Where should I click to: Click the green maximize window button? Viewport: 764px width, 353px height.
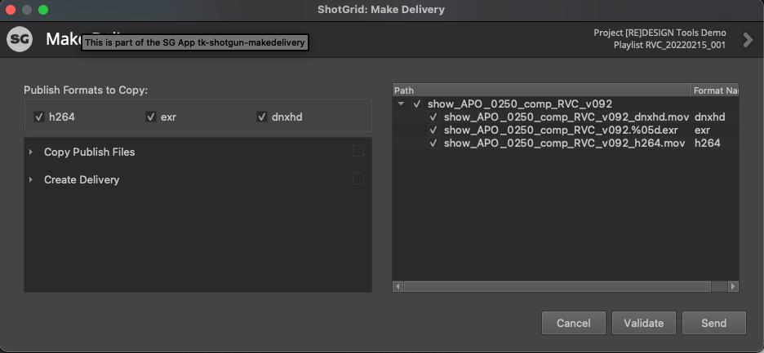click(x=43, y=9)
